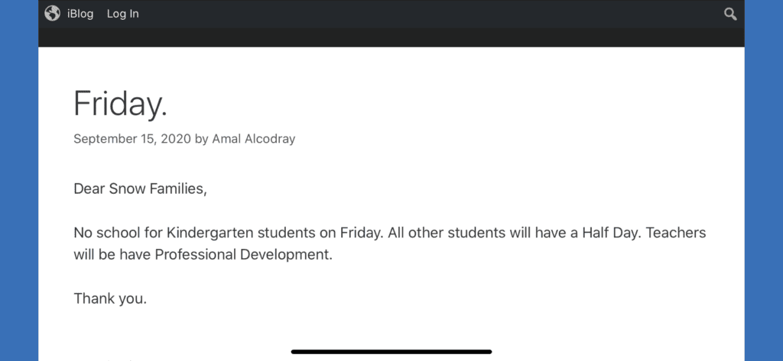Image resolution: width=783 pixels, height=361 pixels.
Task: Select the September 15, 2020 date
Action: 132,139
